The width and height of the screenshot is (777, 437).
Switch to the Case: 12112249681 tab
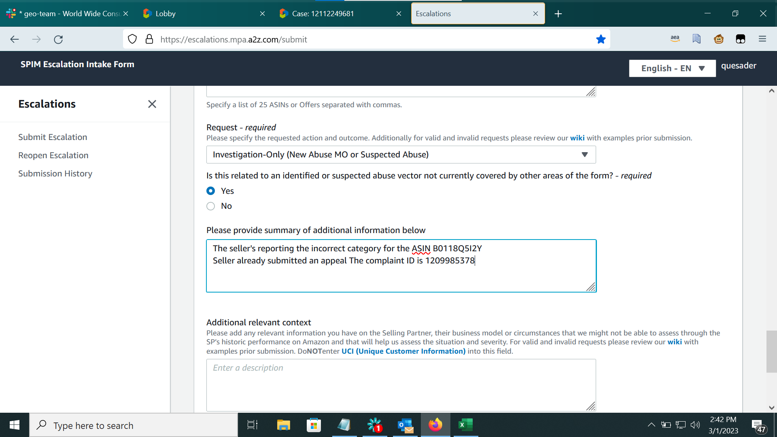340,13
